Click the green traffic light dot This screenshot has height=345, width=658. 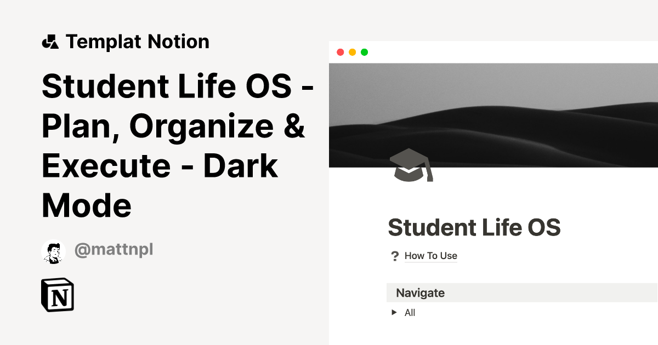click(x=364, y=52)
